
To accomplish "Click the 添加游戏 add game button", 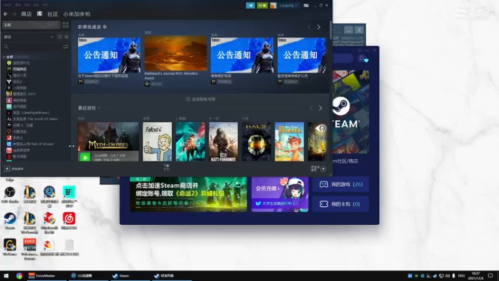I will [x=14, y=169].
